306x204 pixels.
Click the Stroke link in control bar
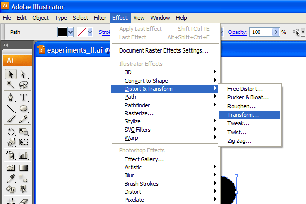(104, 32)
